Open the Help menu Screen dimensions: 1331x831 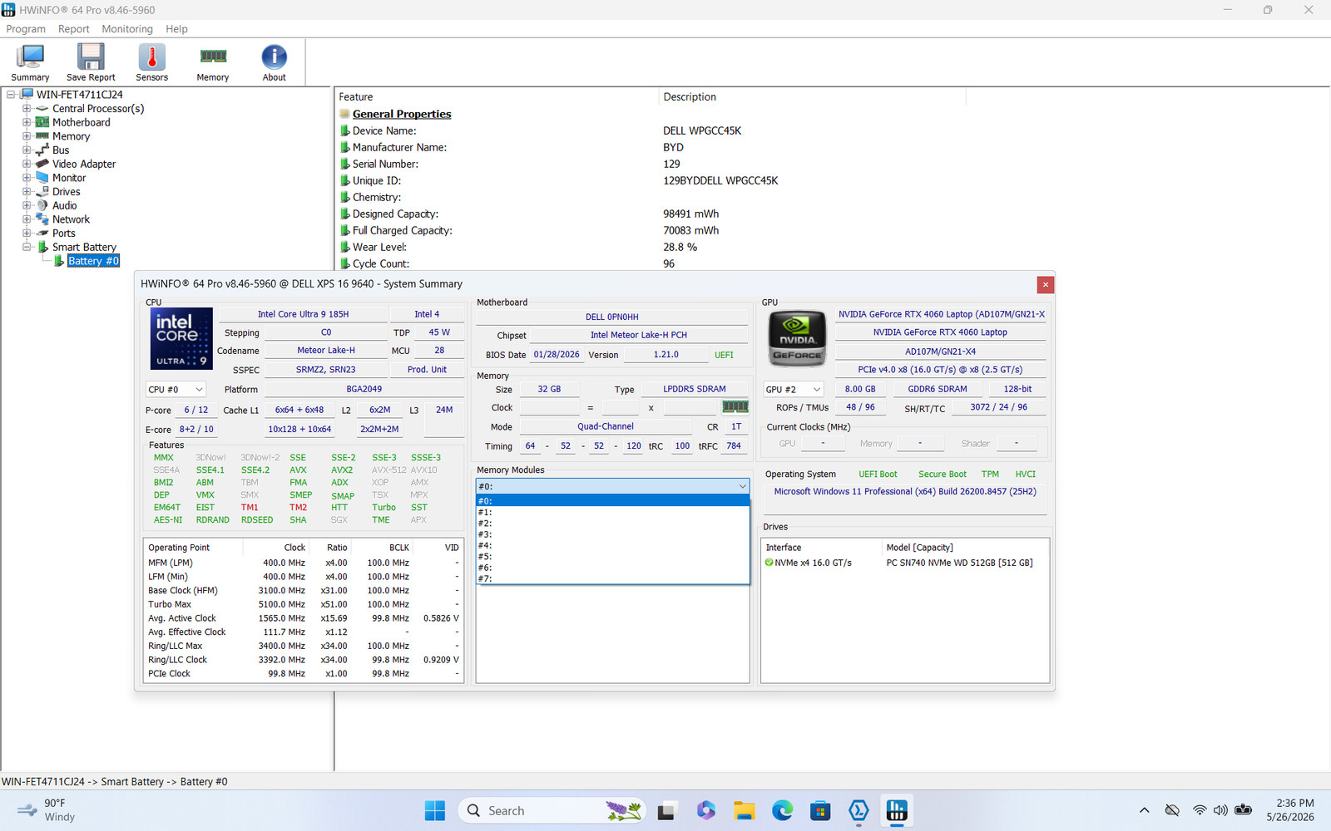click(176, 29)
